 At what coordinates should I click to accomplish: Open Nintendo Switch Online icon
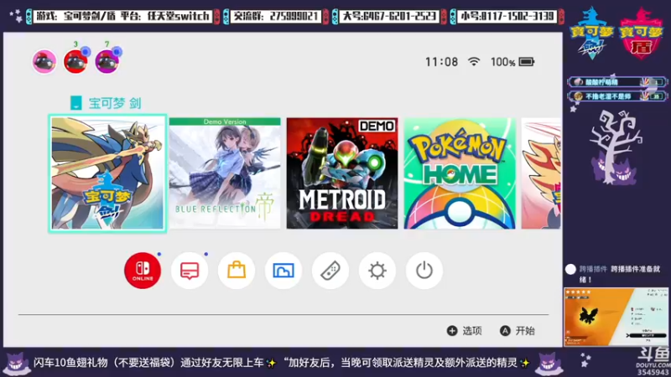(x=143, y=270)
